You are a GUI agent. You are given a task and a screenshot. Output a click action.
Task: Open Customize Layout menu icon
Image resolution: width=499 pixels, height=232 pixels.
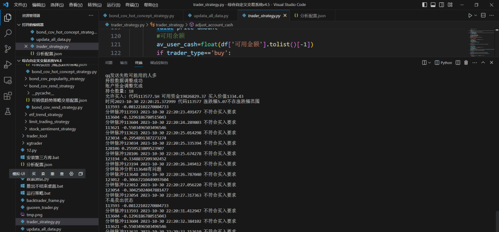(x=450, y=5)
